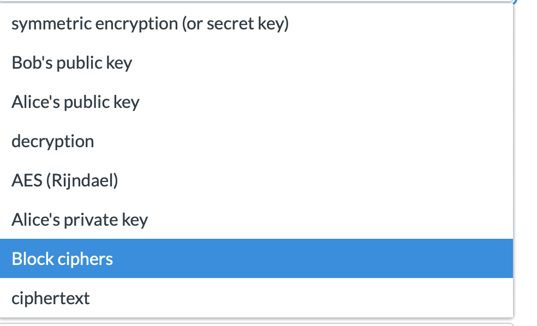This screenshot has width=537, height=326.
Task: Select "symmetric encryption (or secret key)" option
Action: [x=150, y=23]
